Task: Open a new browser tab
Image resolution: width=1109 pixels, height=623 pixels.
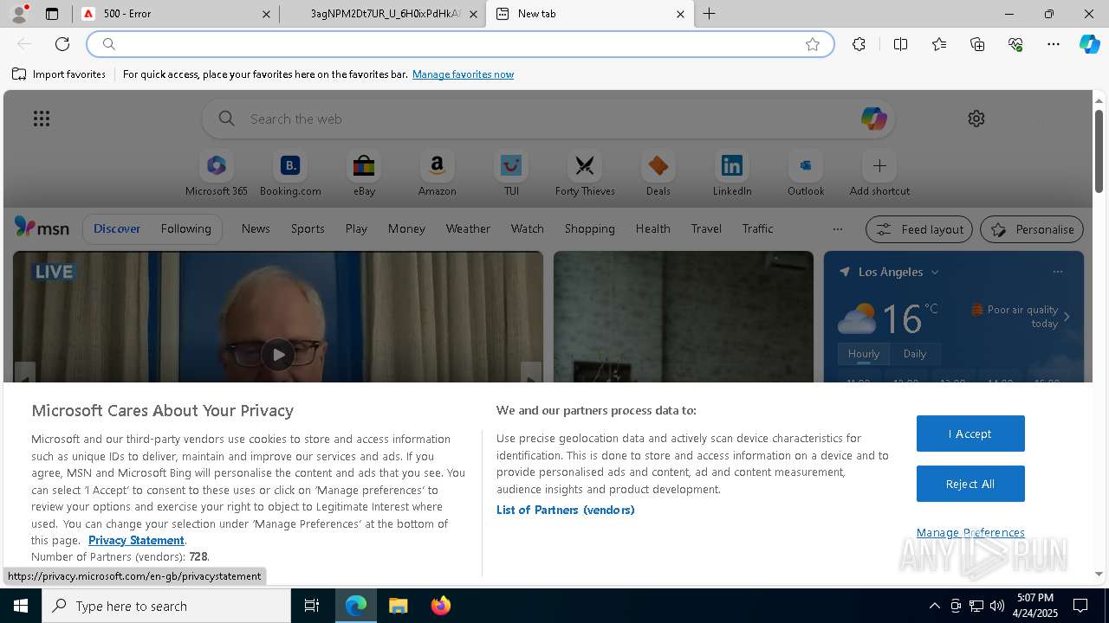Action: pos(710,14)
